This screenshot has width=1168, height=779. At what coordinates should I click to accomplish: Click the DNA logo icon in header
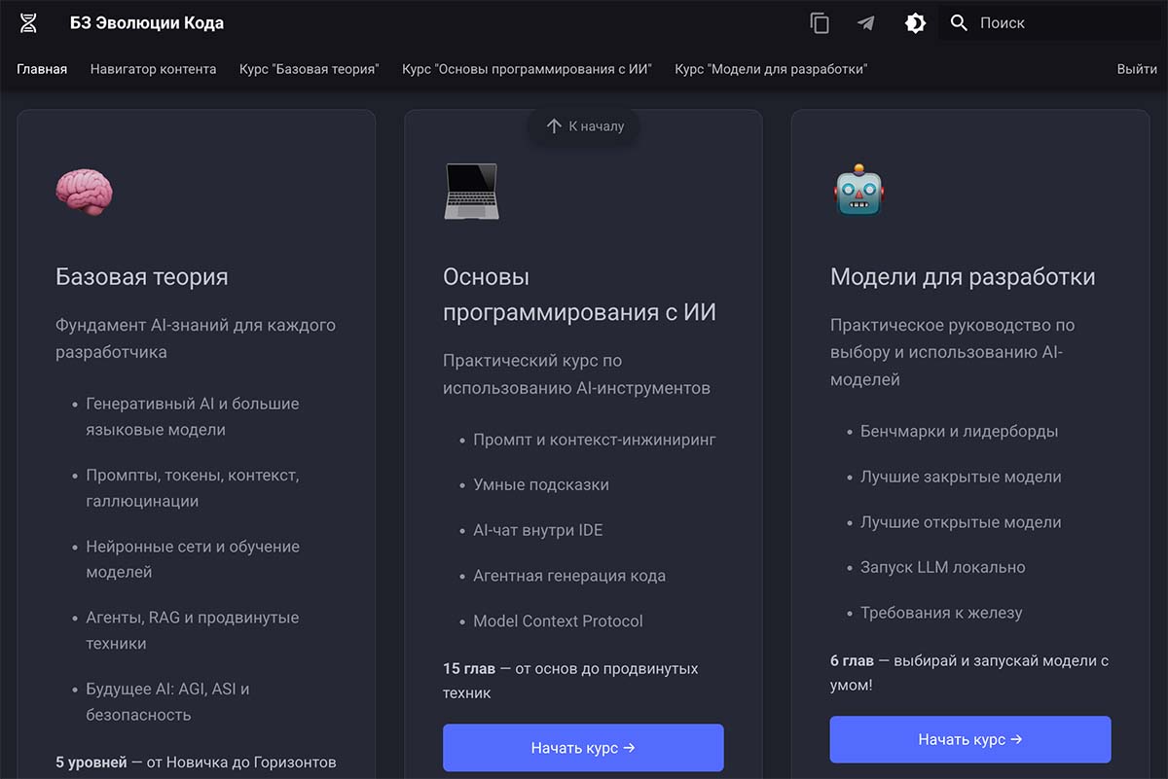coord(28,23)
